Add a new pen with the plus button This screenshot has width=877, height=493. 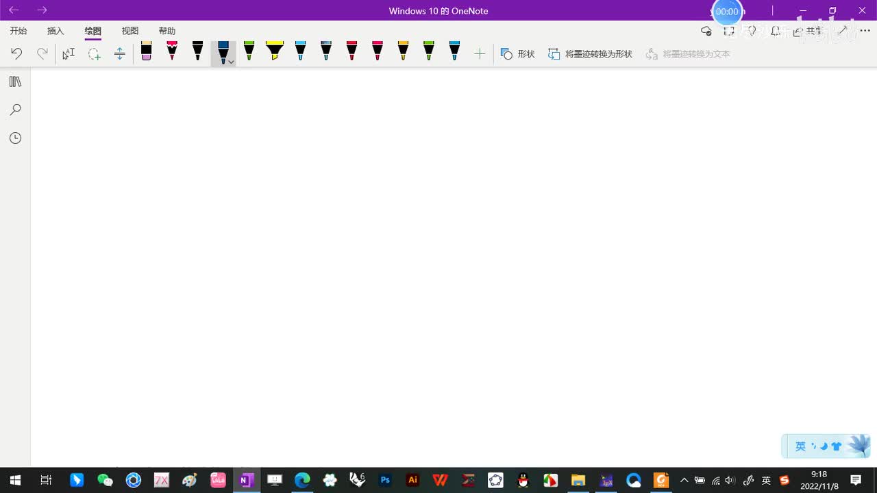tap(480, 53)
